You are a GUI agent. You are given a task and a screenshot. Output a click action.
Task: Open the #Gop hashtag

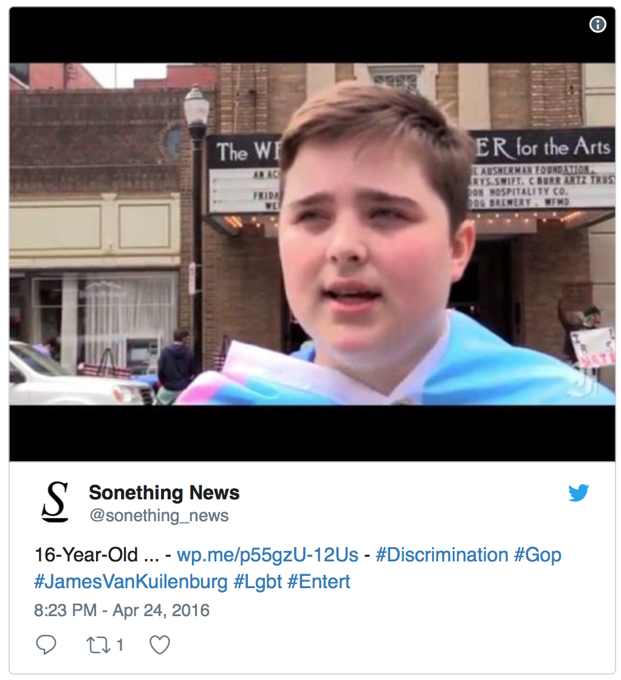tap(538, 555)
